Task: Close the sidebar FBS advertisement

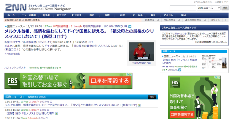Action: 219,77
